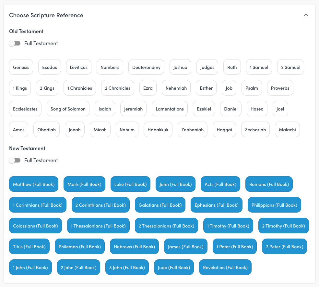Deselect Matthew (Full Book)

coord(34,184)
